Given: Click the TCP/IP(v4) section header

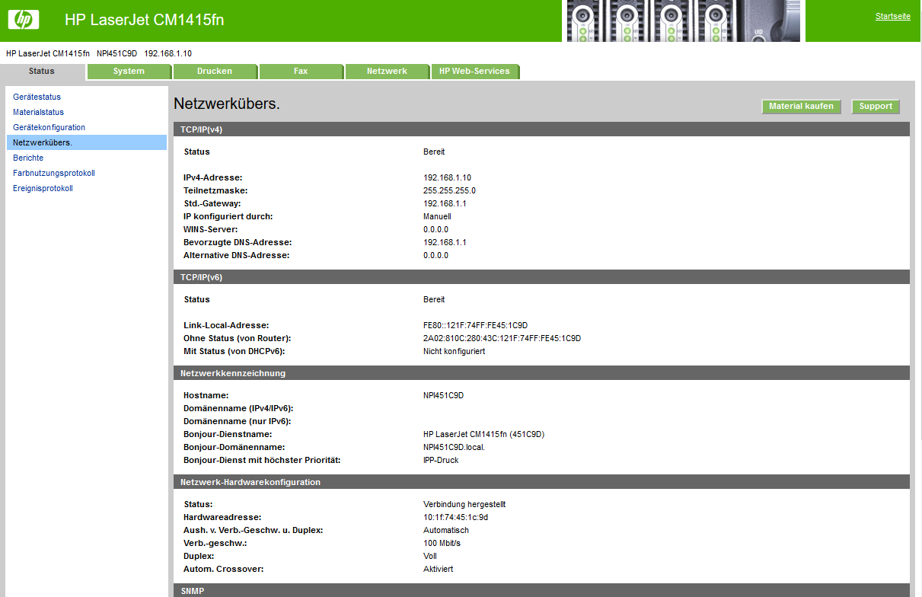Looking at the screenshot, I should tap(541, 129).
